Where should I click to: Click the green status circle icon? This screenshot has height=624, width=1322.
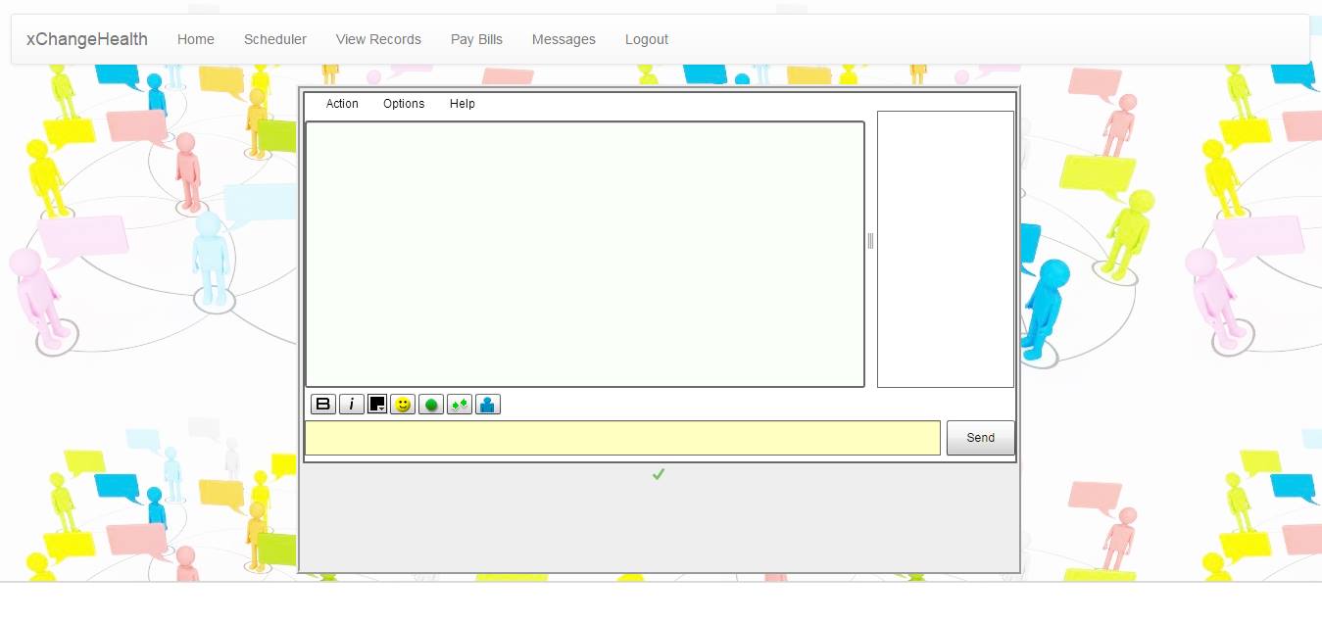pos(431,405)
